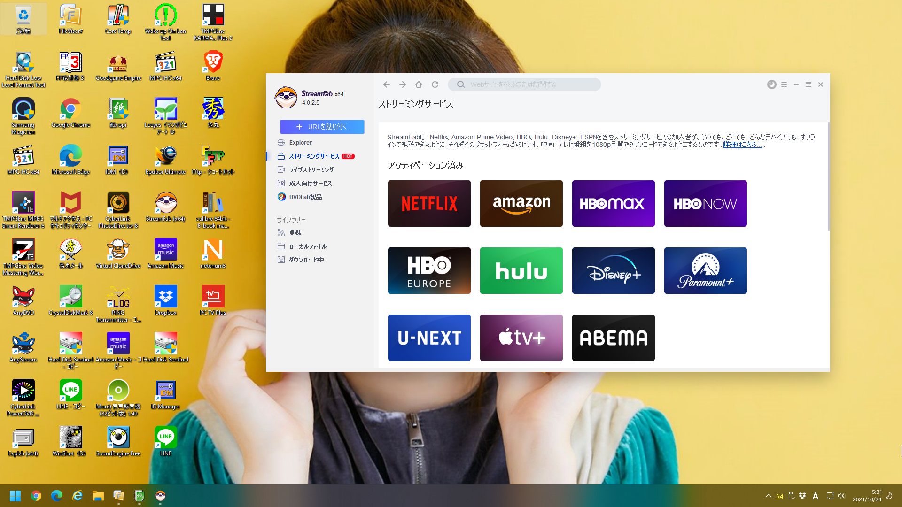Select calibre 64bit desktop icon
This screenshot has height=507, width=902.
point(213,210)
